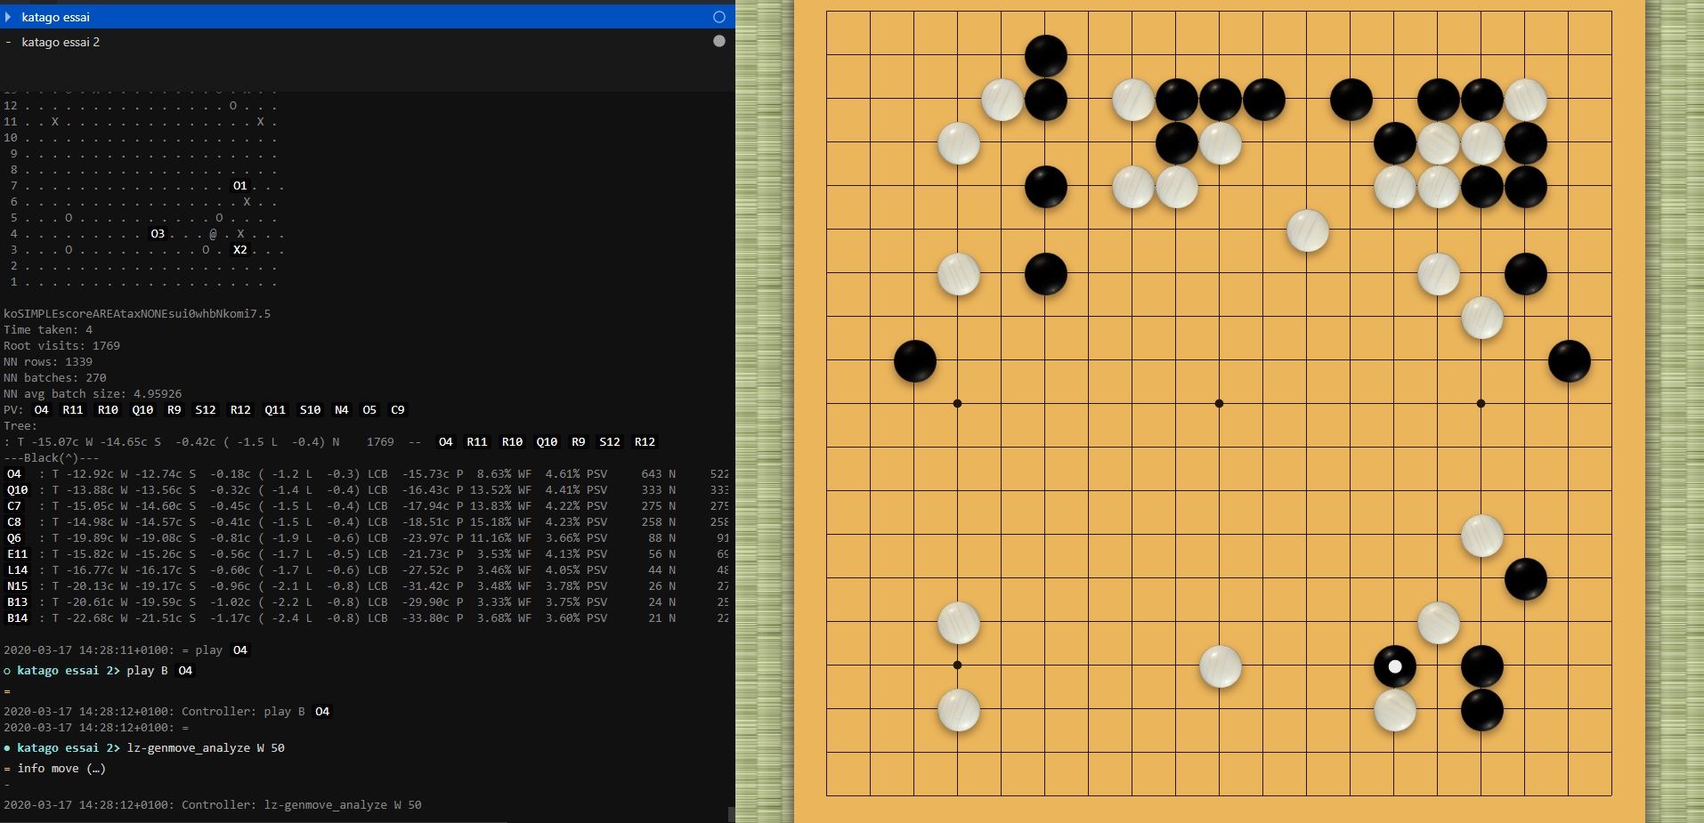The width and height of the screenshot is (1704, 823).
Task: Click the dash icon before katago essai 2
Action: click(x=8, y=42)
